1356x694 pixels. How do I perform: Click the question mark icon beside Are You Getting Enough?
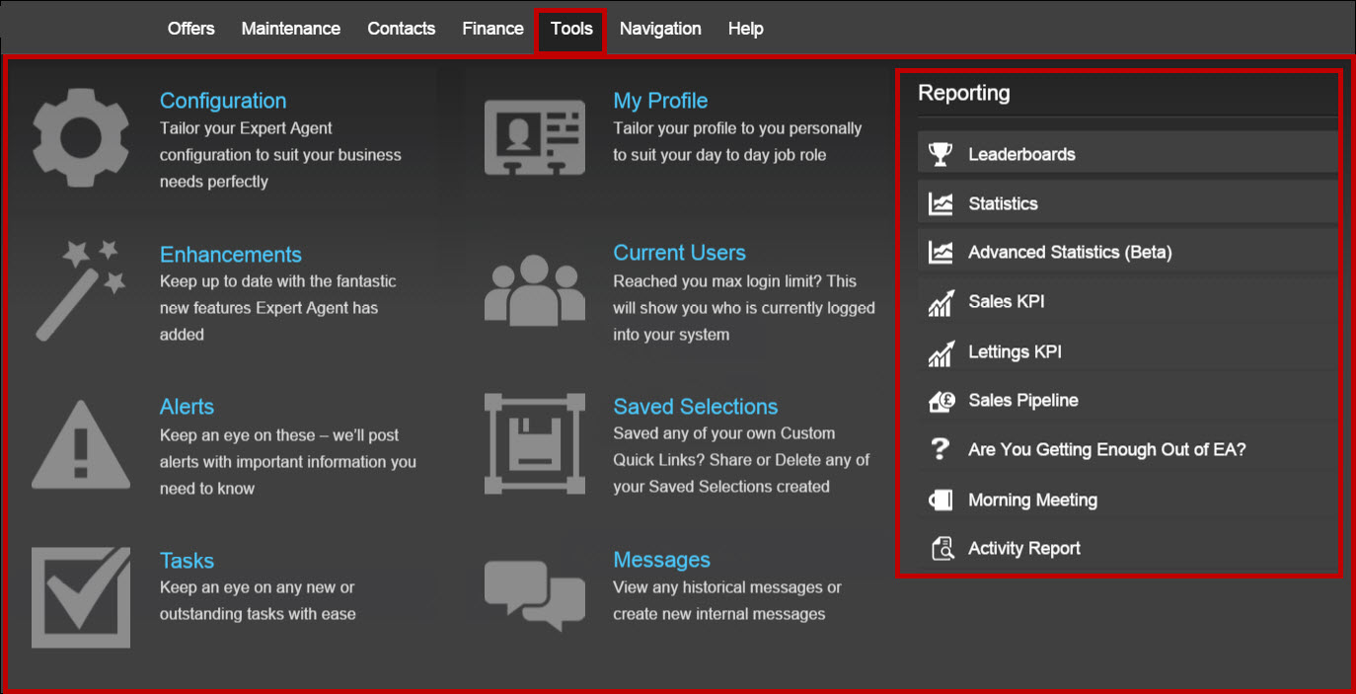coord(941,450)
